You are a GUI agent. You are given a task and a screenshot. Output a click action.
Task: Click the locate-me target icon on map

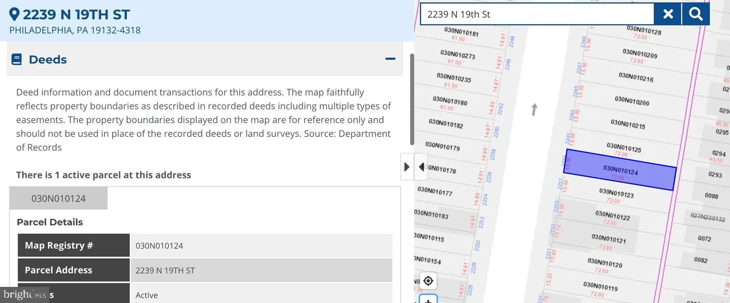click(x=428, y=281)
